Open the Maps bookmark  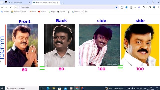[x=52, y=12]
